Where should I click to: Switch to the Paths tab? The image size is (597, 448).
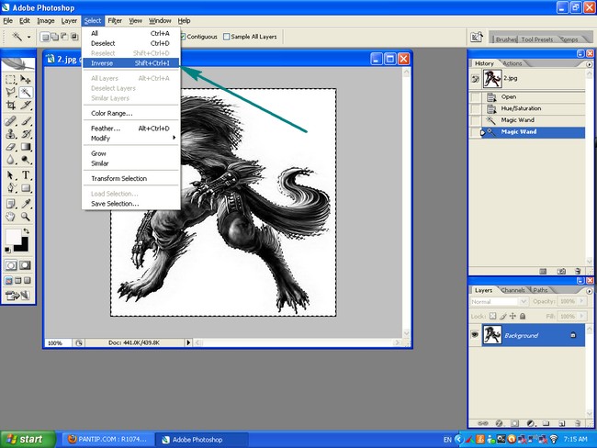click(x=540, y=290)
